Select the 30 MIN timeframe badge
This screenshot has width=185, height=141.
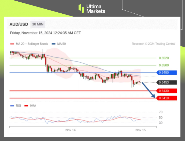pos(38,24)
